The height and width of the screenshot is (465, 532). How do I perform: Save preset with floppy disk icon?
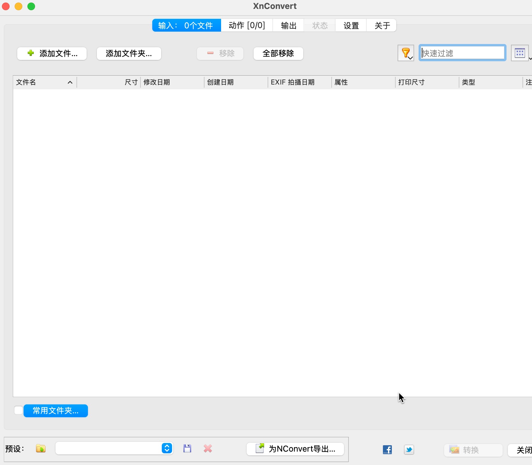tap(187, 449)
